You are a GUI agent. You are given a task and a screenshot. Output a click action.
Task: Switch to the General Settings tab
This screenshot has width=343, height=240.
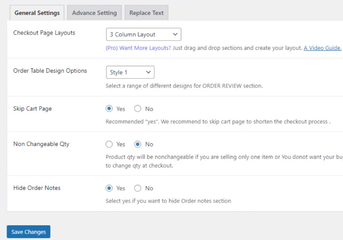(x=37, y=13)
